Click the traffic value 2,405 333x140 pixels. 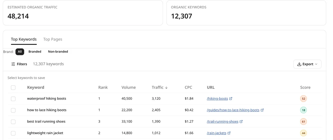click(156, 110)
